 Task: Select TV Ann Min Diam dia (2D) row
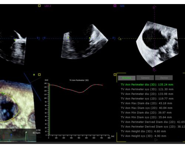(x=146, y=113)
